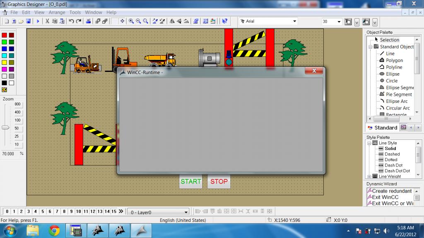424x238 pixels.
Task: Select the Circle object
Action: pos(392,81)
